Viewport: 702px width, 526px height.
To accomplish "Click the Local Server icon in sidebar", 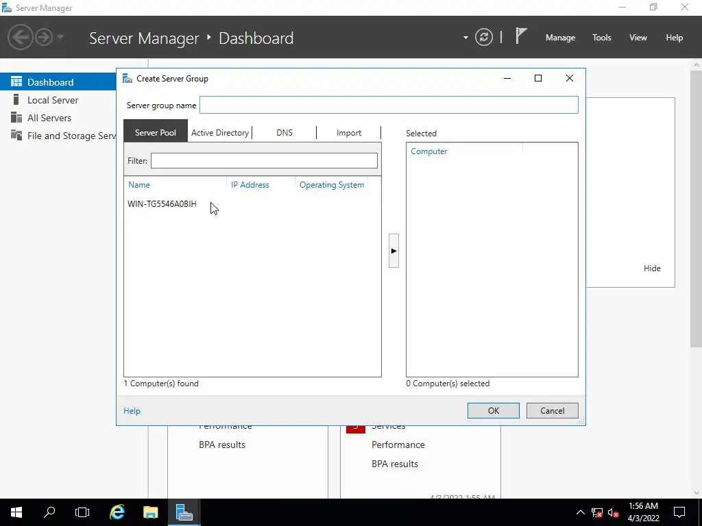I will pyautogui.click(x=16, y=99).
